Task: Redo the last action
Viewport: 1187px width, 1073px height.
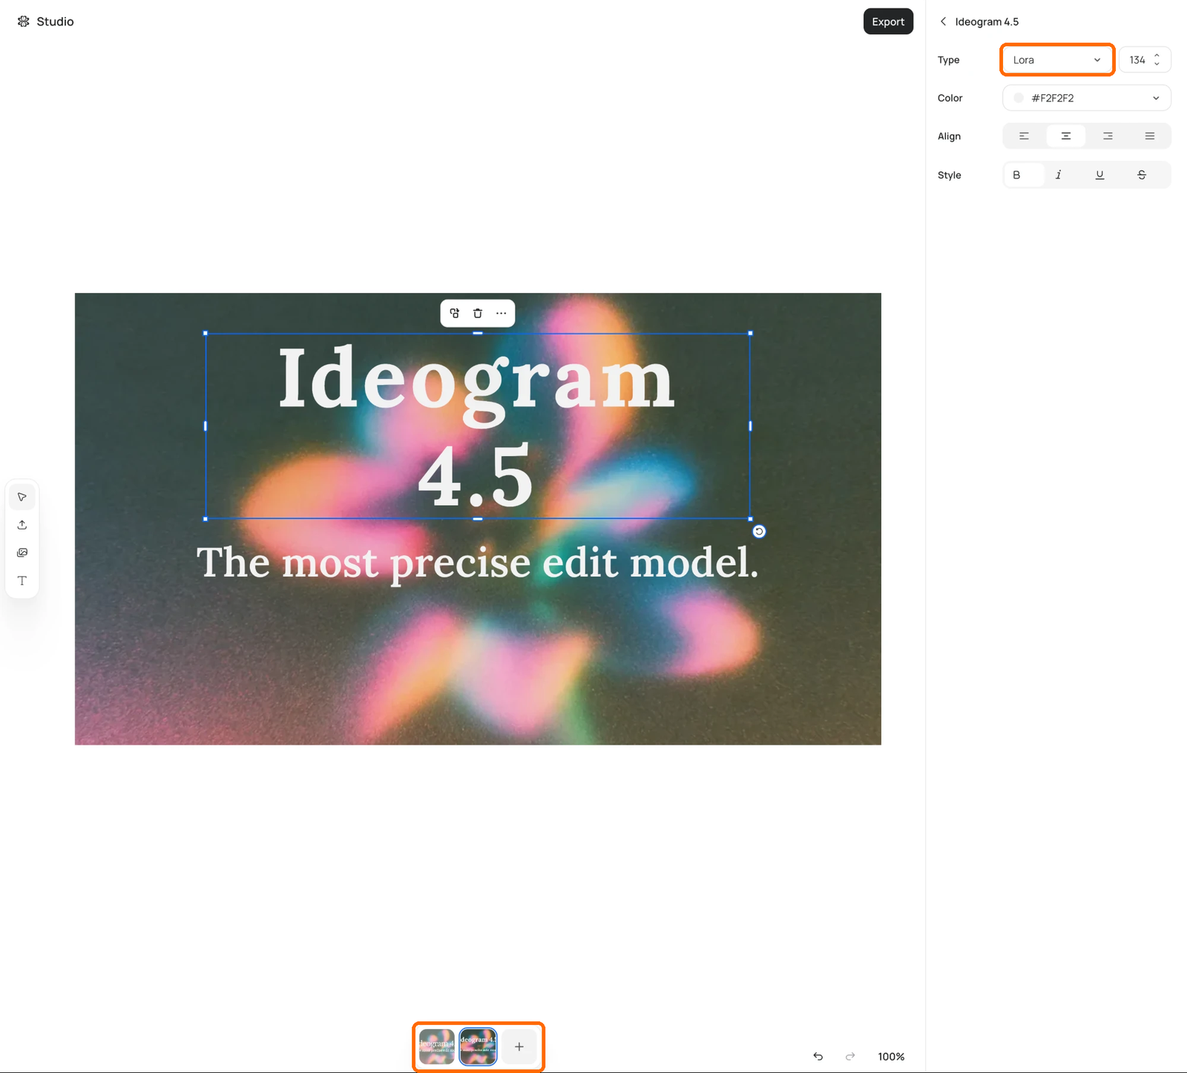Action: pos(850,1056)
